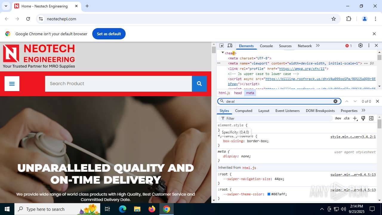Screen dimensions: 382x215
Task: View site information icon
Action: coord(41,19)
